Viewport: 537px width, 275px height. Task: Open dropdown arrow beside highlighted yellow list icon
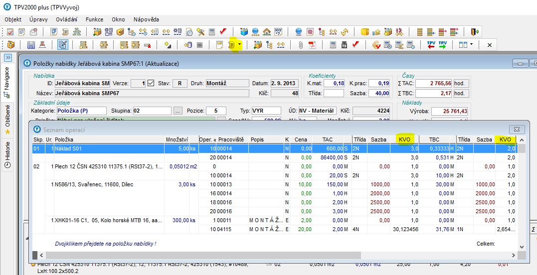click(240, 45)
